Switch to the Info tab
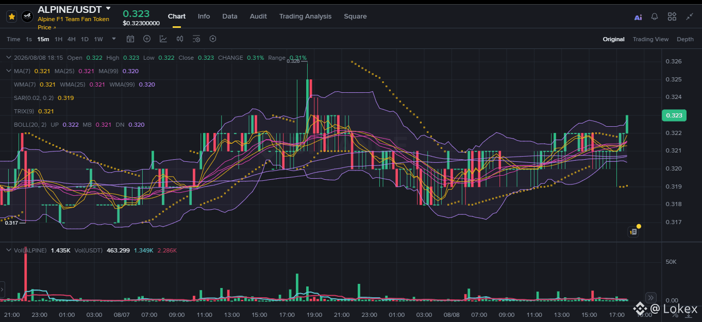The height and width of the screenshot is (322, 702). [x=204, y=16]
